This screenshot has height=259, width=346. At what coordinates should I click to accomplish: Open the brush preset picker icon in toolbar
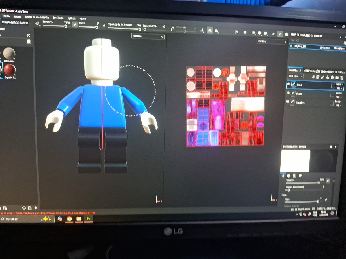pyautogui.click(x=37, y=24)
